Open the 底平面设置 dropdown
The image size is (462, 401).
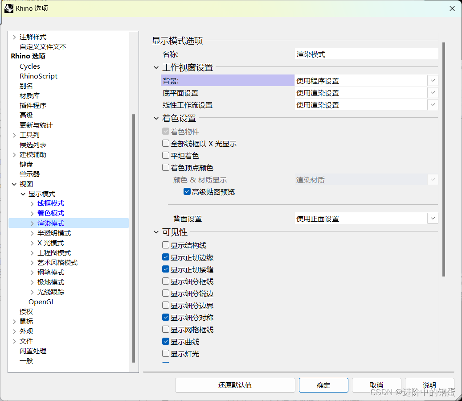pos(433,93)
